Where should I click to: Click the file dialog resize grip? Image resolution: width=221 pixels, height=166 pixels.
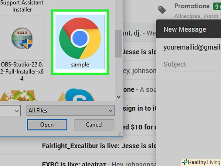coord(120,134)
